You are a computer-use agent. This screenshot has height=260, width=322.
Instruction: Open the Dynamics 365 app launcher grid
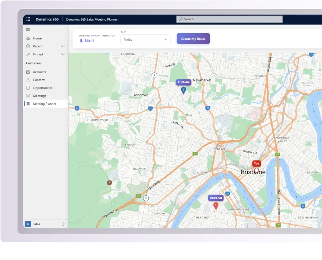(28, 19)
